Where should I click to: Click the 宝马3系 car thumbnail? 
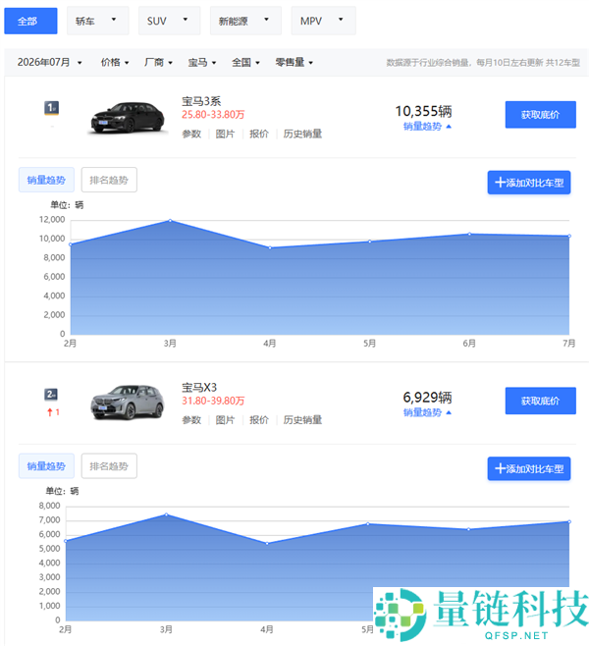(128, 118)
